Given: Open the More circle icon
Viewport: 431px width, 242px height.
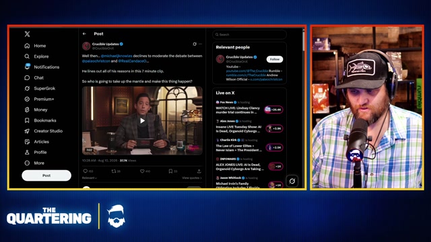Looking at the screenshot, I should pyautogui.click(x=27, y=163).
